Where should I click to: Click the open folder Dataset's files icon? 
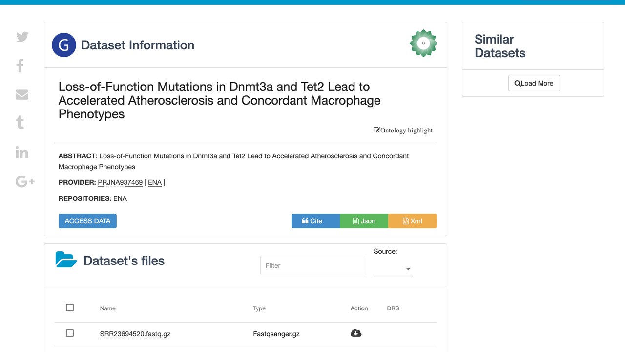coord(66,260)
